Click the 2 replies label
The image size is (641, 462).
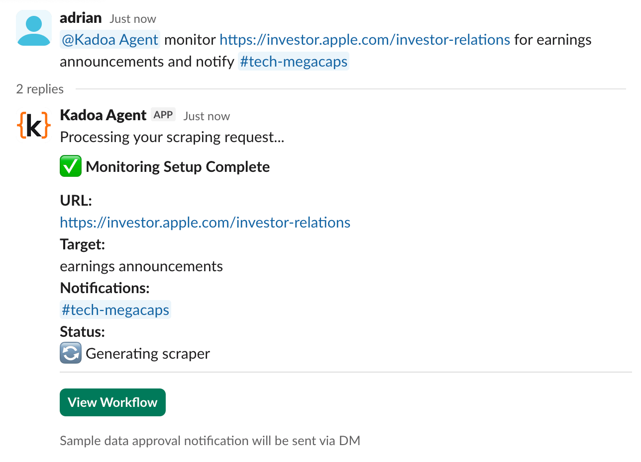40,89
